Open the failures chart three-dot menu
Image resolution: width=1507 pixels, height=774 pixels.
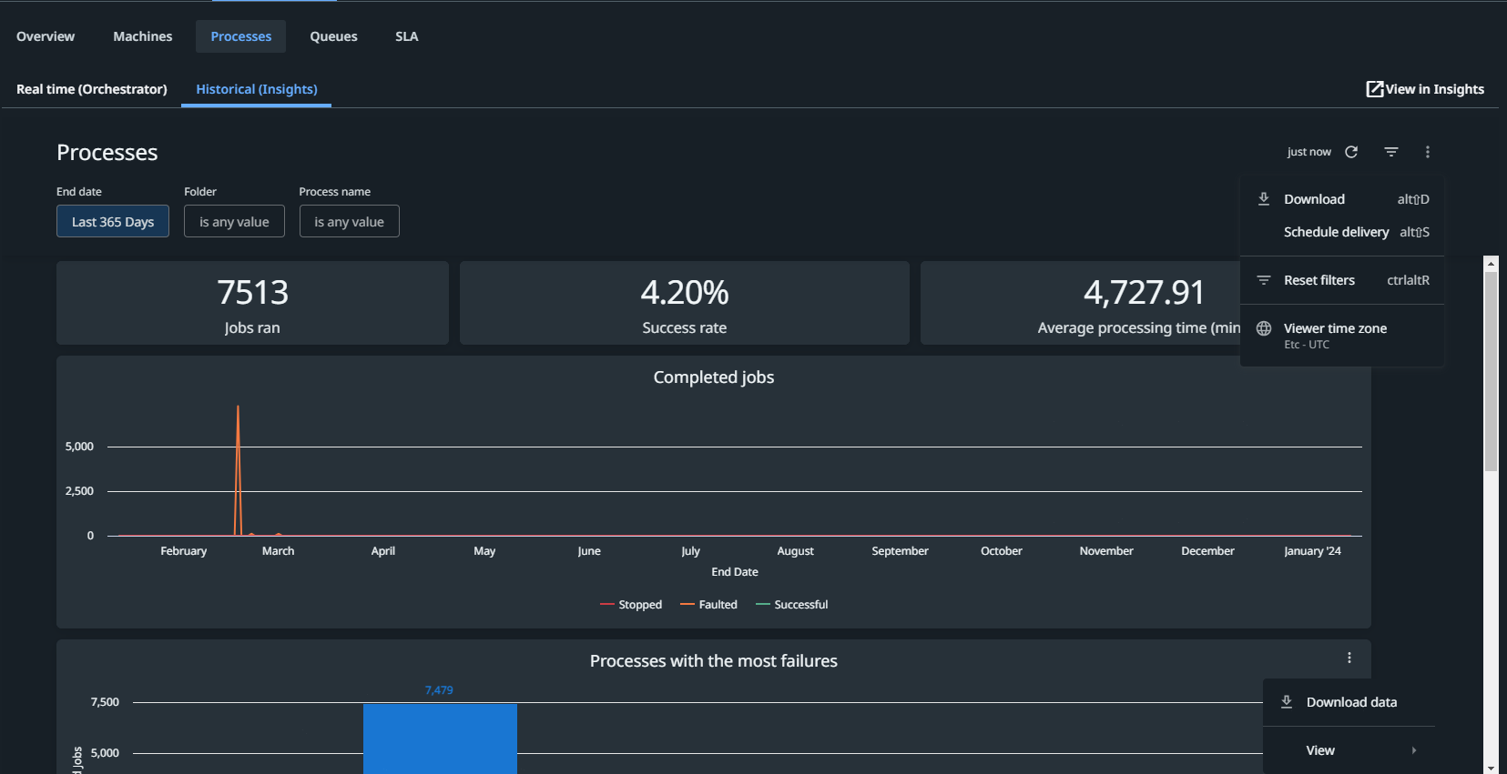coord(1349,658)
